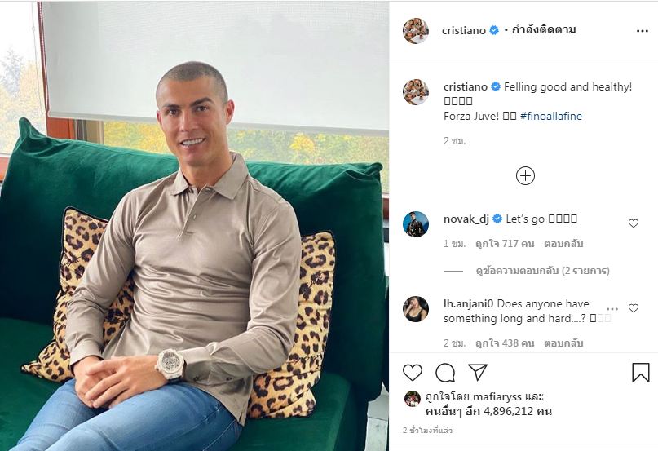Expand novak_dj's replies (2 รายการ)
Image resolution: width=658 pixels, height=451 pixels.
[542, 271]
